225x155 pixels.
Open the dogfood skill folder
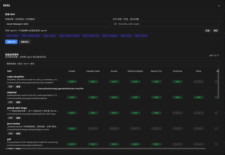(10, 102)
